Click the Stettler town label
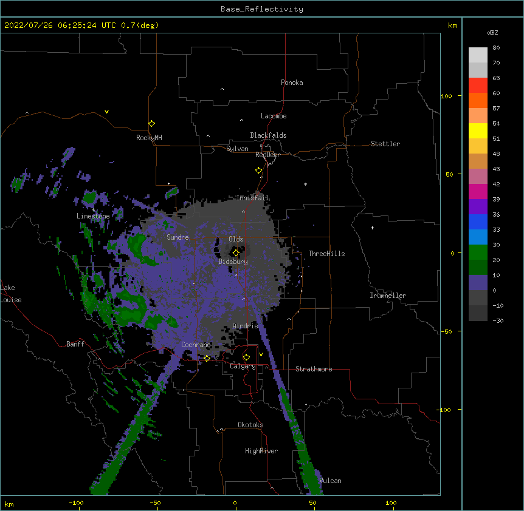 coord(385,144)
